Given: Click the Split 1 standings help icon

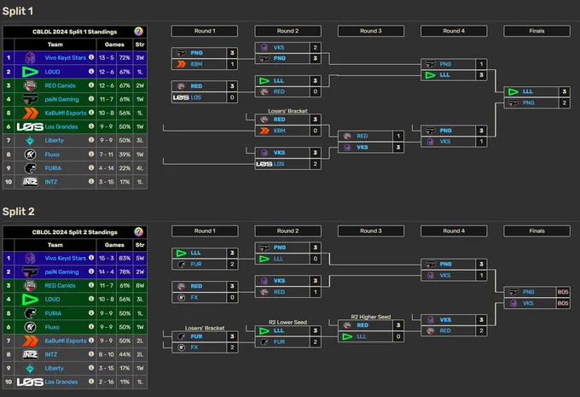Looking at the screenshot, I should [x=138, y=32].
